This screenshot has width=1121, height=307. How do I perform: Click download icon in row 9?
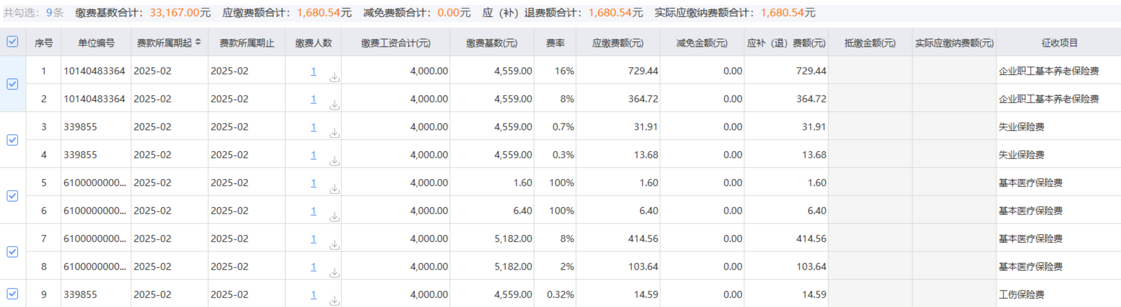pos(334,301)
